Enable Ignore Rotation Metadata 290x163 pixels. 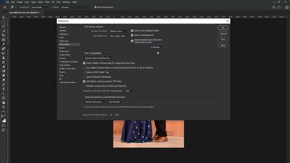tap(84, 77)
